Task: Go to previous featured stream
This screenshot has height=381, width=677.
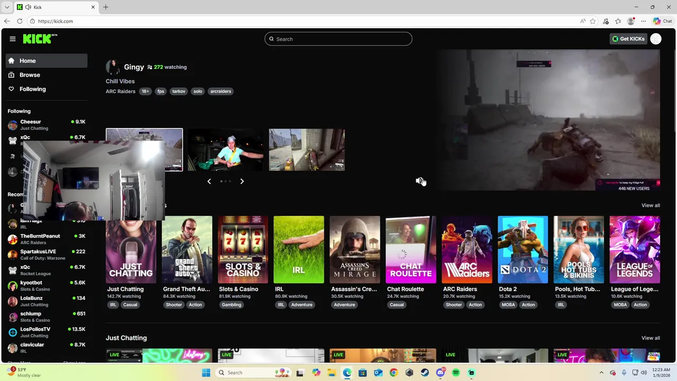Action: [209, 181]
